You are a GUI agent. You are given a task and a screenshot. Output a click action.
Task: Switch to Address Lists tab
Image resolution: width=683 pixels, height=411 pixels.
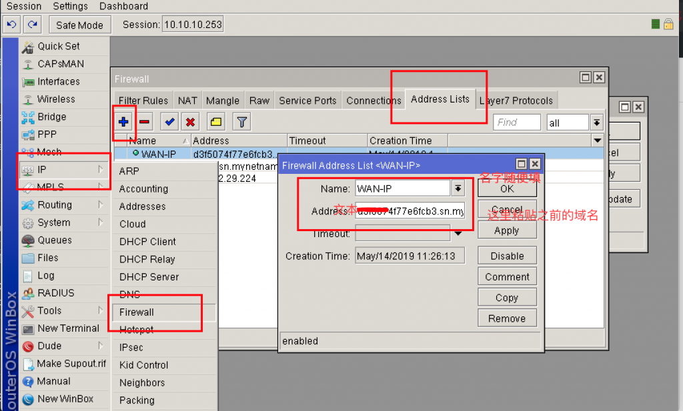click(x=440, y=99)
